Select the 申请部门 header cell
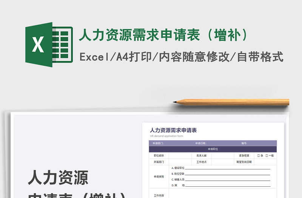Image resolution: width=302 pixels, height=198 pixels. tap(158, 143)
